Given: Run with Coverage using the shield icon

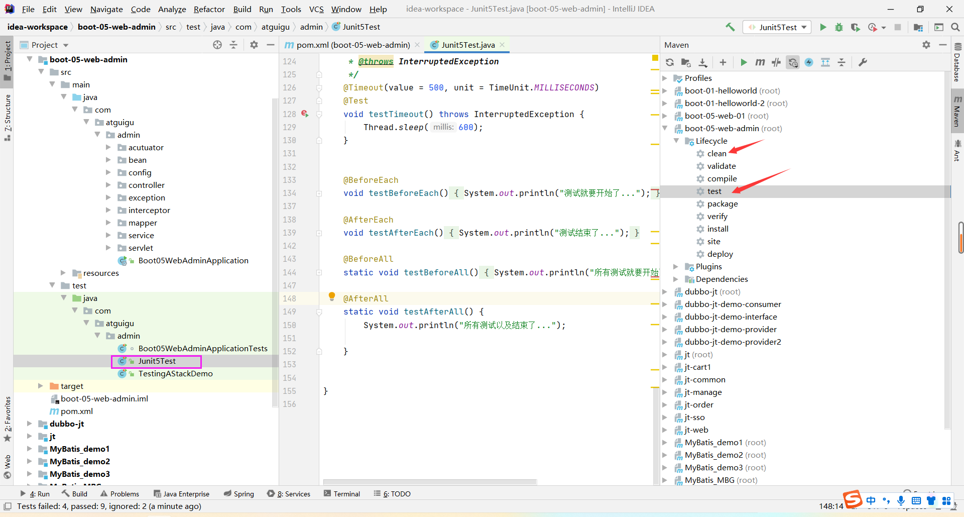Looking at the screenshot, I should [855, 27].
